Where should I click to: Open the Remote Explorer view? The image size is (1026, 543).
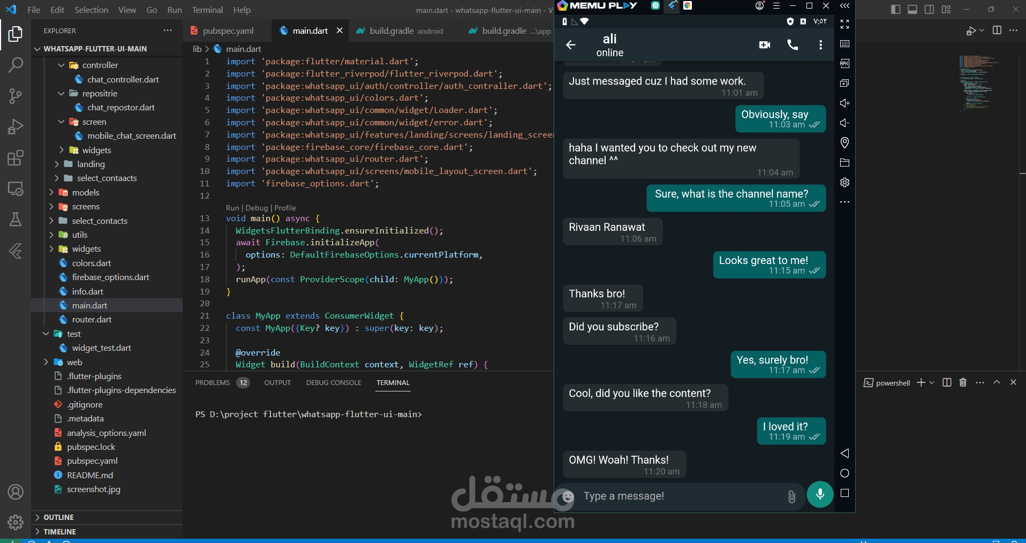pyautogui.click(x=16, y=189)
